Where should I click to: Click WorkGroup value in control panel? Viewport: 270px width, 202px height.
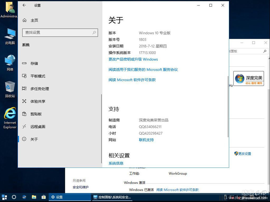[178, 174]
